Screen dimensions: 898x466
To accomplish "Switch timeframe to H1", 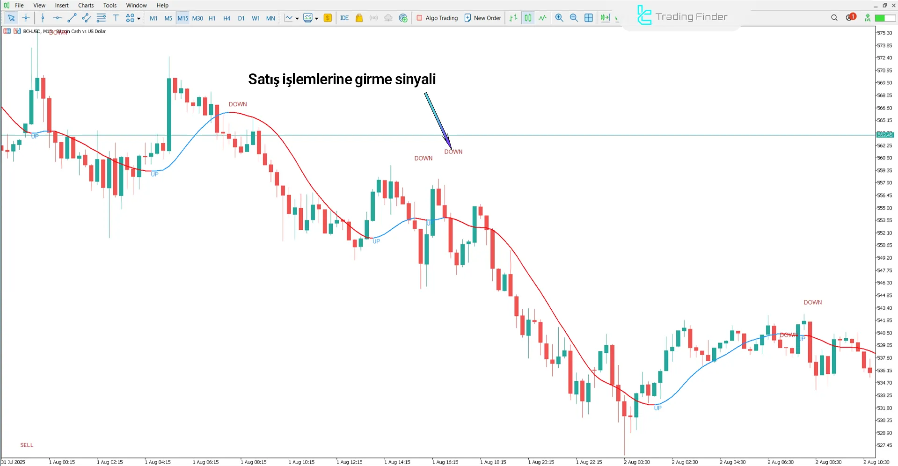I will [x=212, y=18].
